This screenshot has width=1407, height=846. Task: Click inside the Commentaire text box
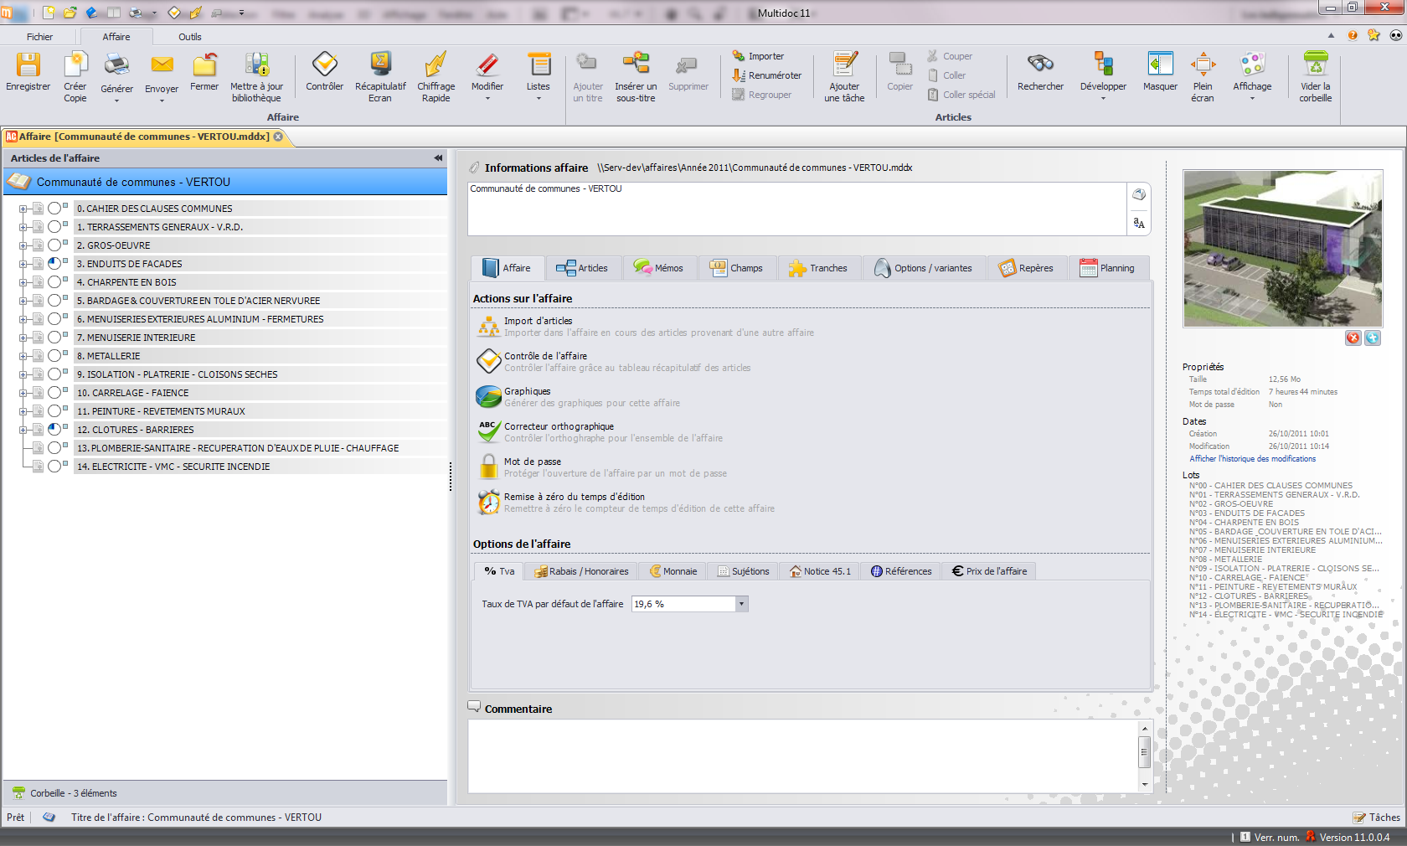tap(802, 756)
